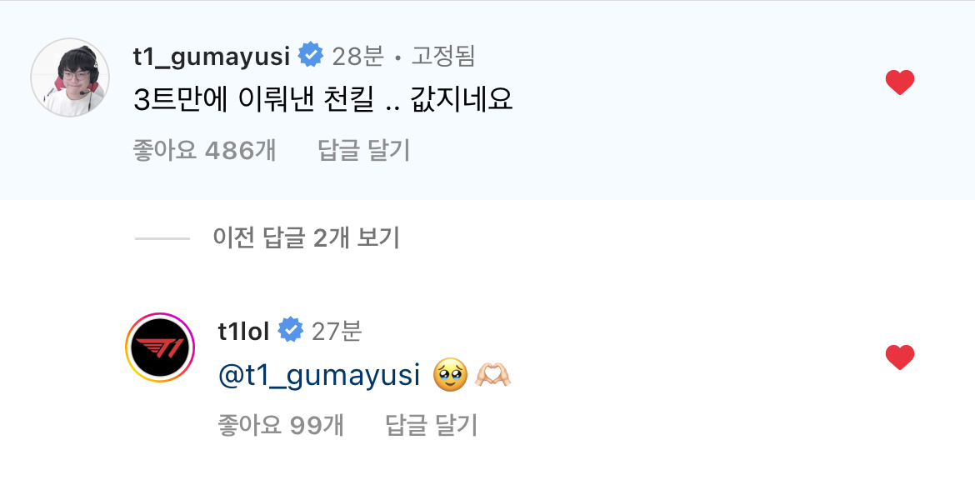This screenshot has height=485, width=975.
Task: Click the verified badge beside t1_gumayusi
Action: pos(311,56)
